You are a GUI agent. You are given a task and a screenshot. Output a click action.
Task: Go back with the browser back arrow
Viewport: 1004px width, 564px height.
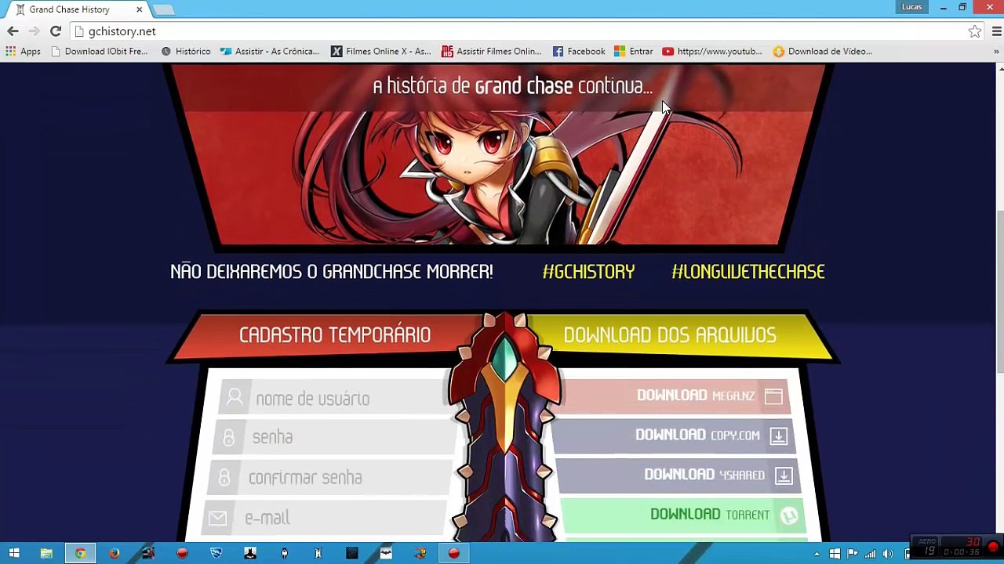coord(13,31)
